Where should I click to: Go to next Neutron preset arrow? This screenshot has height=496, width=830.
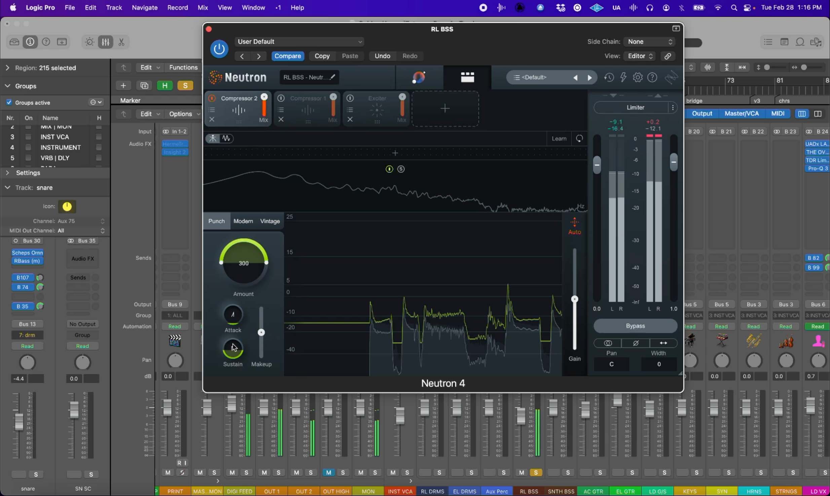click(590, 78)
